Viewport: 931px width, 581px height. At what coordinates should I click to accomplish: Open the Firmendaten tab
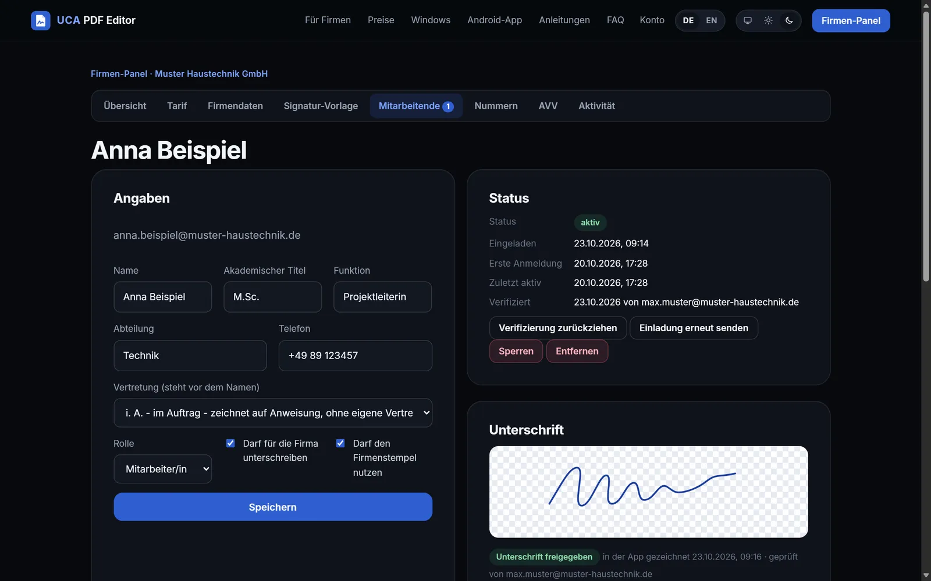pyautogui.click(x=235, y=106)
